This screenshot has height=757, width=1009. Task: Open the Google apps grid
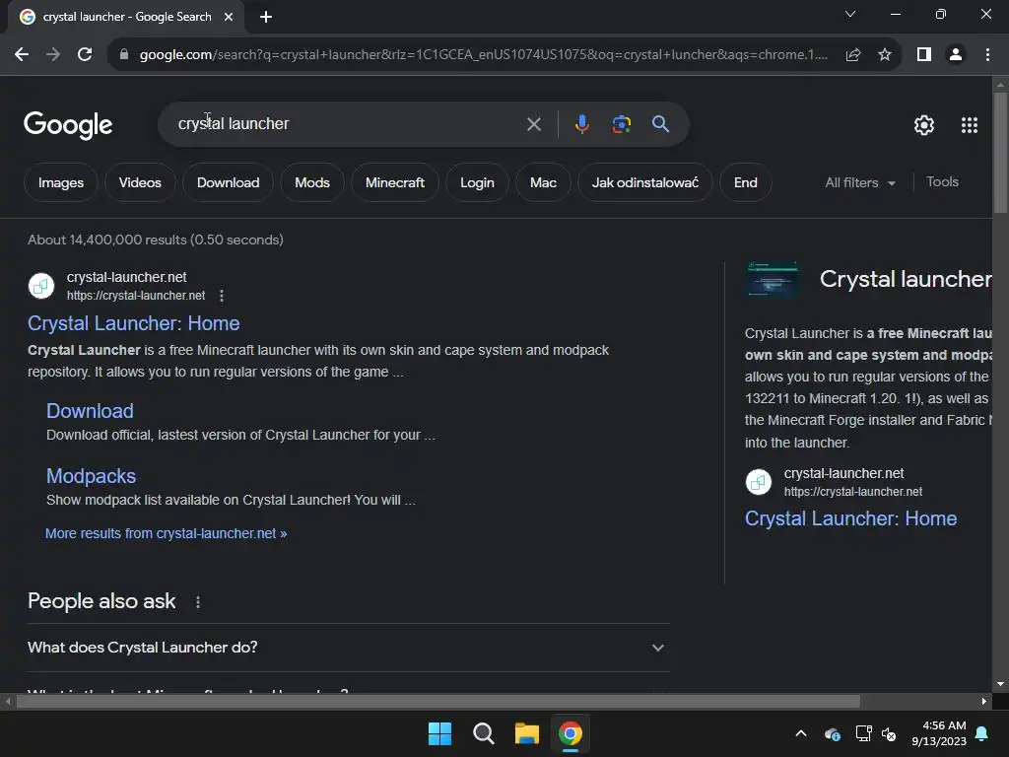coord(970,125)
